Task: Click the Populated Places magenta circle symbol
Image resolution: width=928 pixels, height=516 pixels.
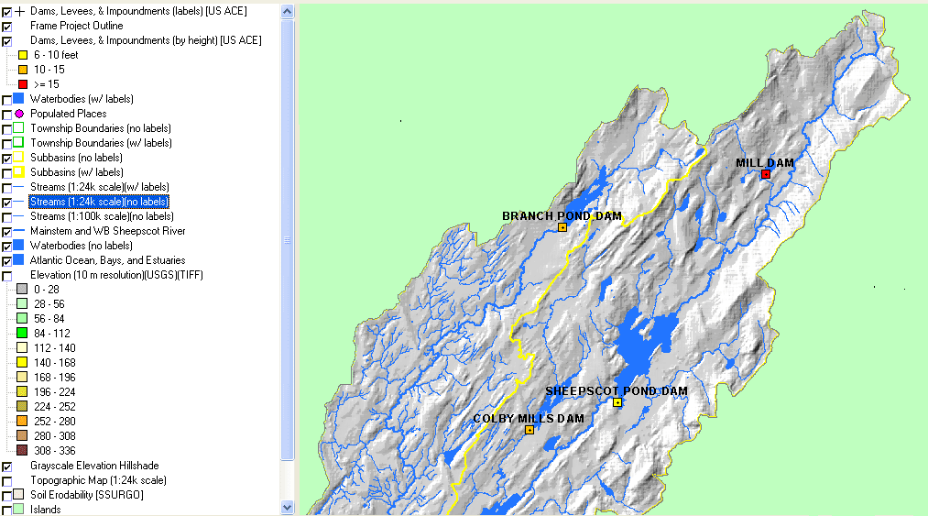Action: point(19,114)
